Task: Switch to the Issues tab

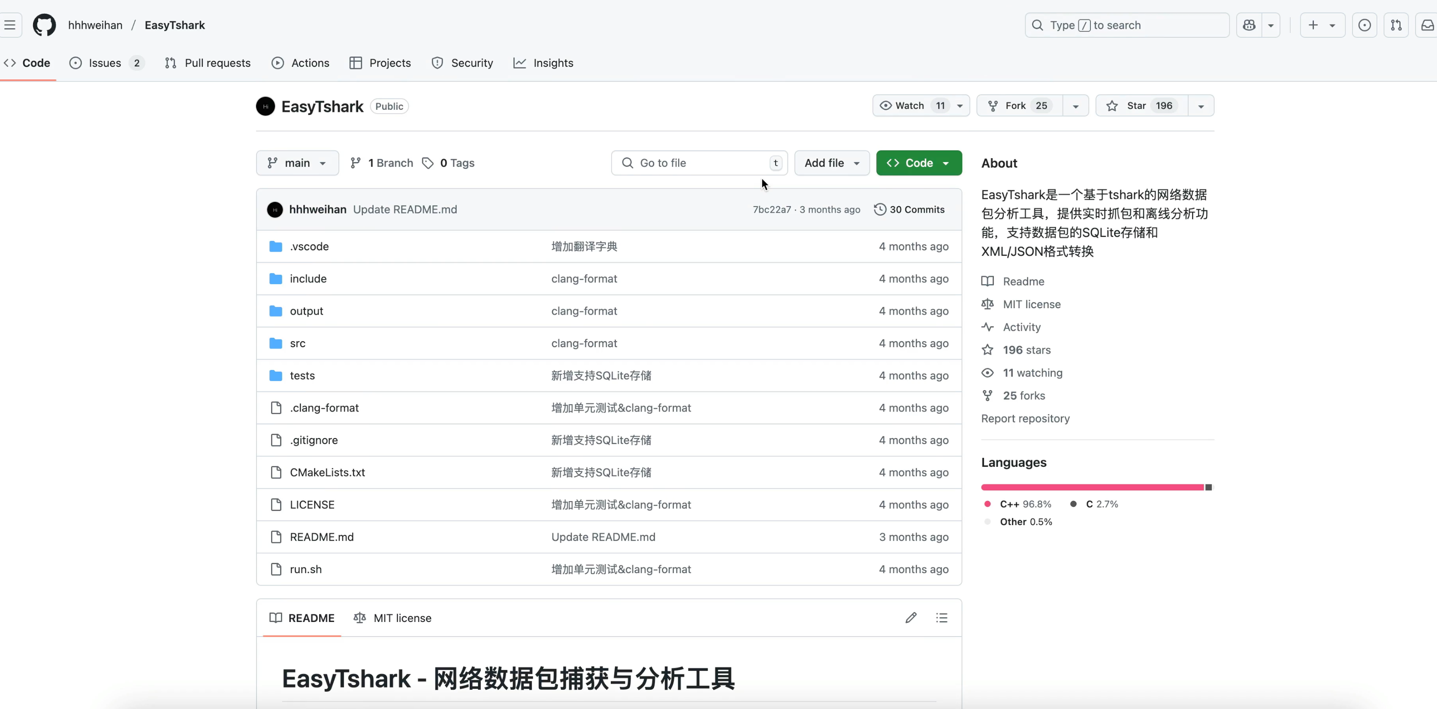Action: pos(105,63)
